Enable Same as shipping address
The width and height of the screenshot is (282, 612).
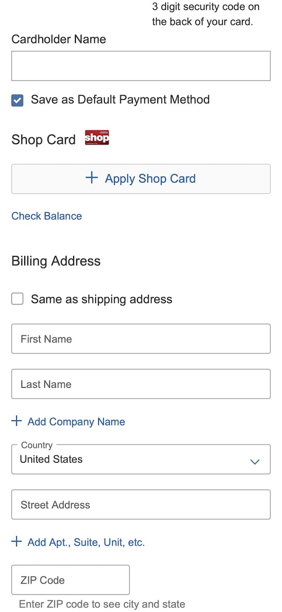(x=17, y=299)
